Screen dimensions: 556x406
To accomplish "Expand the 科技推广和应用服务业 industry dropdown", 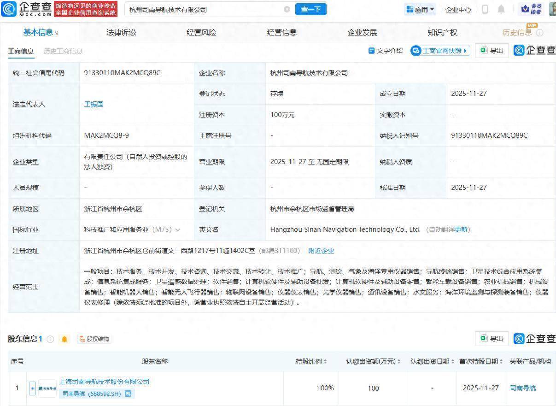I will click(x=178, y=229).
